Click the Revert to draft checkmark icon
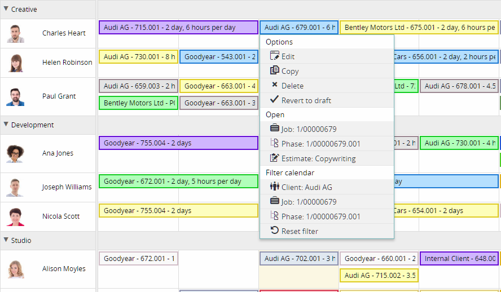 274,99
